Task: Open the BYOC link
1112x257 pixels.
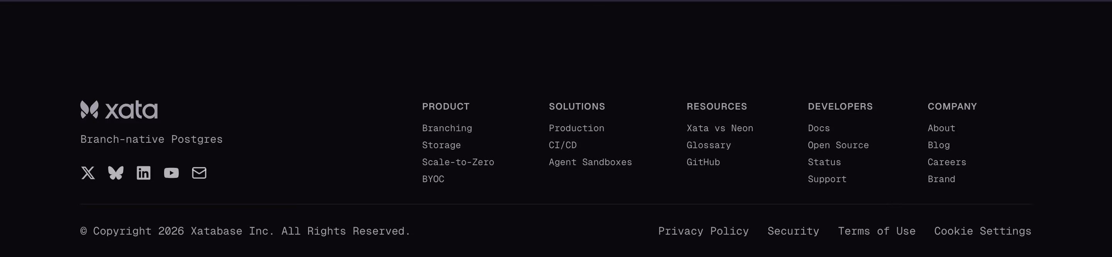Action: point(433,179)
